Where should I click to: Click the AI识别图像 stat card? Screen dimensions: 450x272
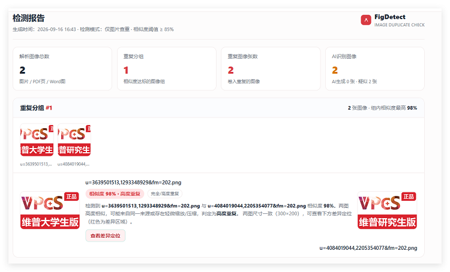(375, 69)
